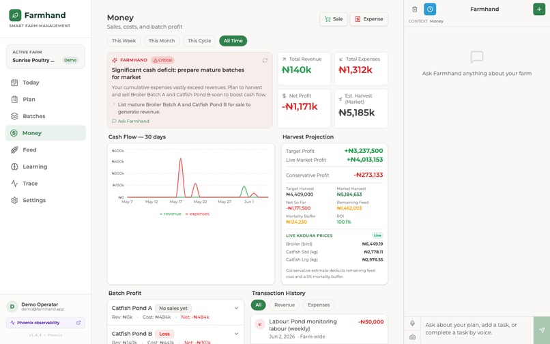
Task: Open the Today page in the sidebar
Action: point(46,83)
